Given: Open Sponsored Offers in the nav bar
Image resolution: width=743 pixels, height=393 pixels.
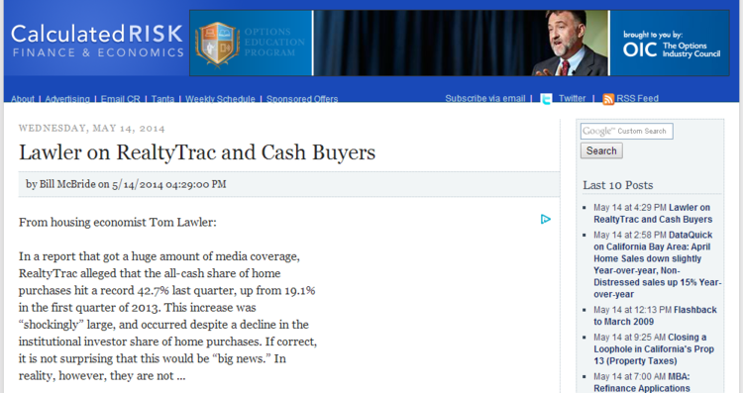Looking at the screenshot, I should tap(302, 99).
